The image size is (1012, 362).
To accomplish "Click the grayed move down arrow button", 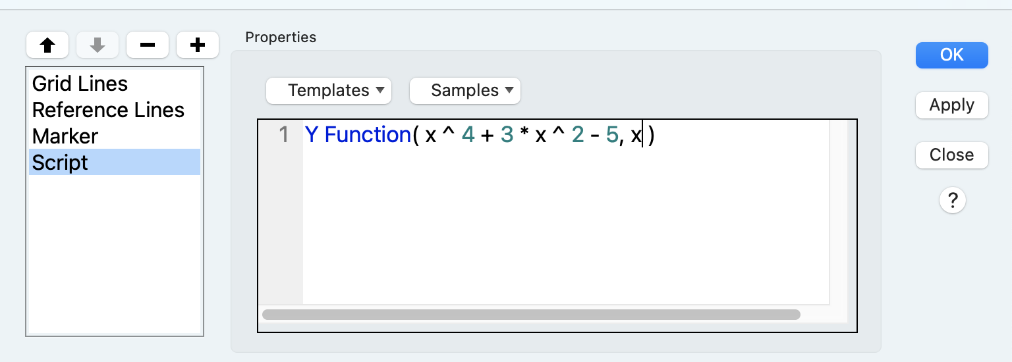I will click(98, 45).
